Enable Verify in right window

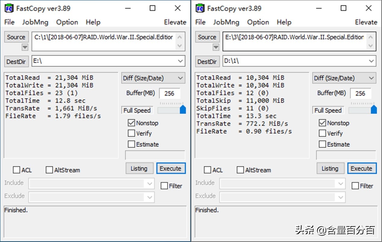tap(322, 133)
